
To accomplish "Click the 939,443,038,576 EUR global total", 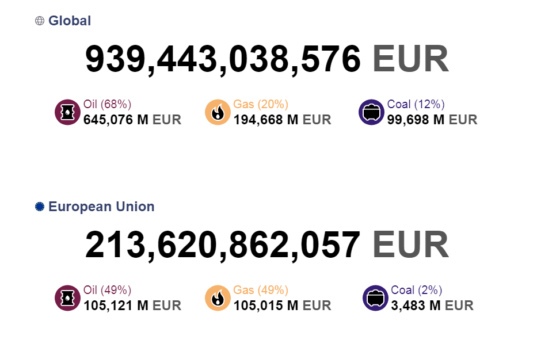I will pyautogui.click(x=266, y=59).
